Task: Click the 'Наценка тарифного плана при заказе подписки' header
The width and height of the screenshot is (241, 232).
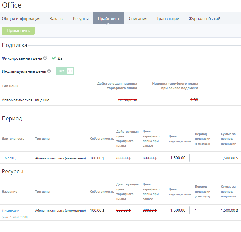Action: [x=175, y=86]
